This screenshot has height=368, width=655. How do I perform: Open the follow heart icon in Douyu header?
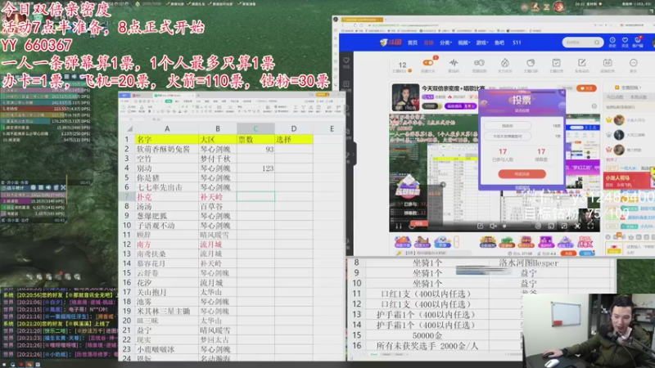coord(625,42)
